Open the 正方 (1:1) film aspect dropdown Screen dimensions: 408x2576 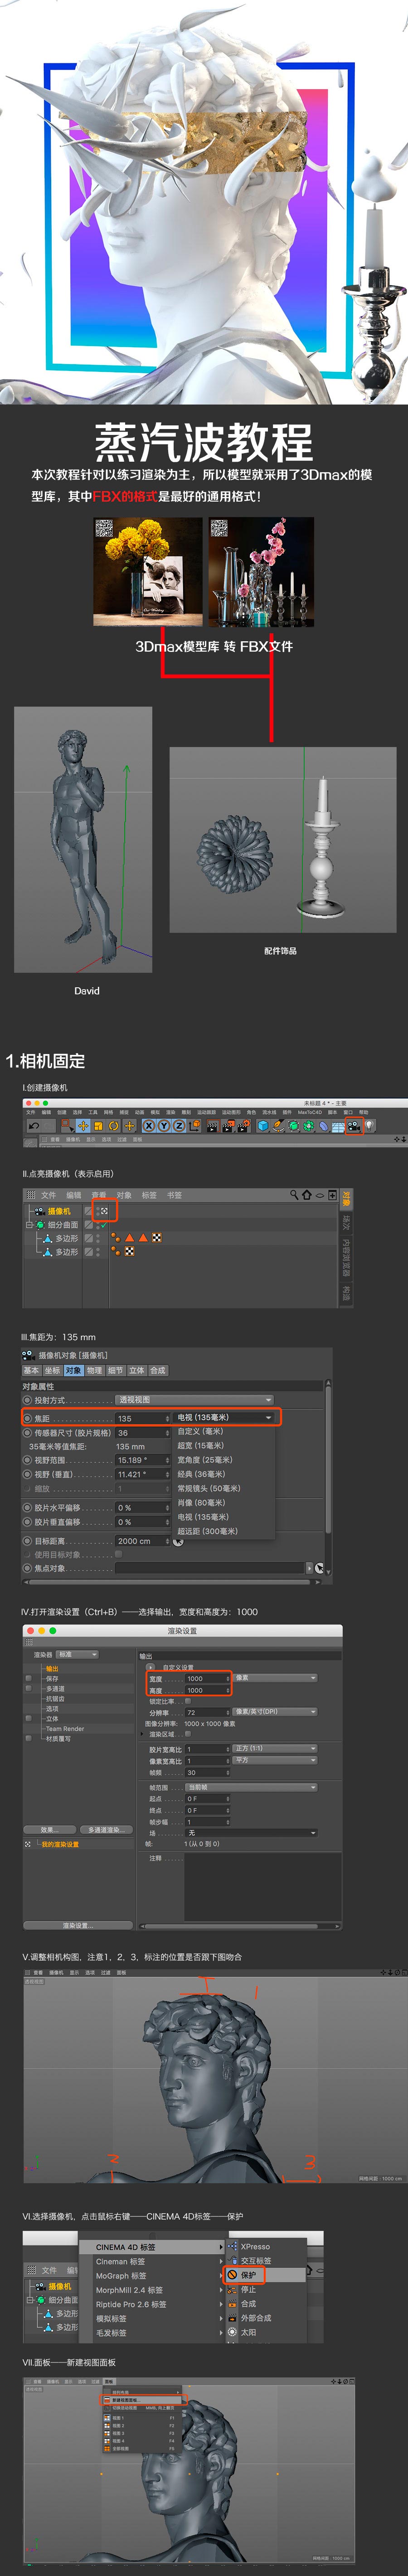[275, 1748]
